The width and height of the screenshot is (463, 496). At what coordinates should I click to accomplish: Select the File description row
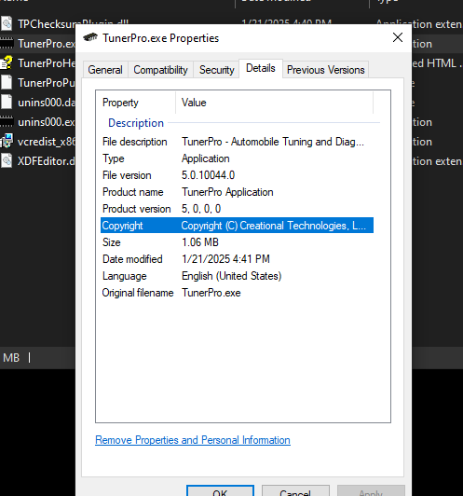(237, 142)
